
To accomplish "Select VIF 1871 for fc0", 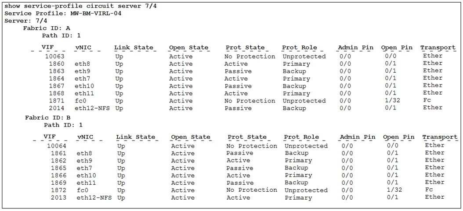I will click(x=56, y=101).
